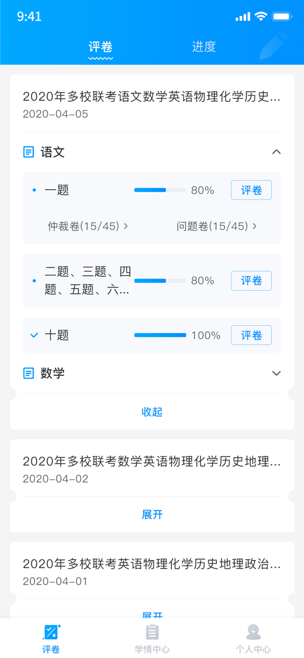Screen dimensions: 304x658
Task: Collapse the first exam card with 收起
Action: (152, 412)
